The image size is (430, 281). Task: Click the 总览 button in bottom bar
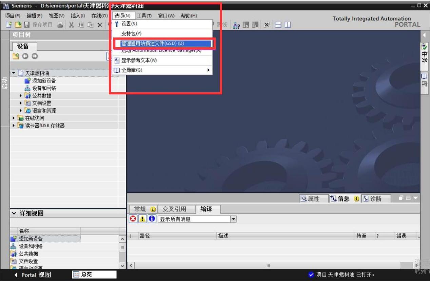(94, 275)
